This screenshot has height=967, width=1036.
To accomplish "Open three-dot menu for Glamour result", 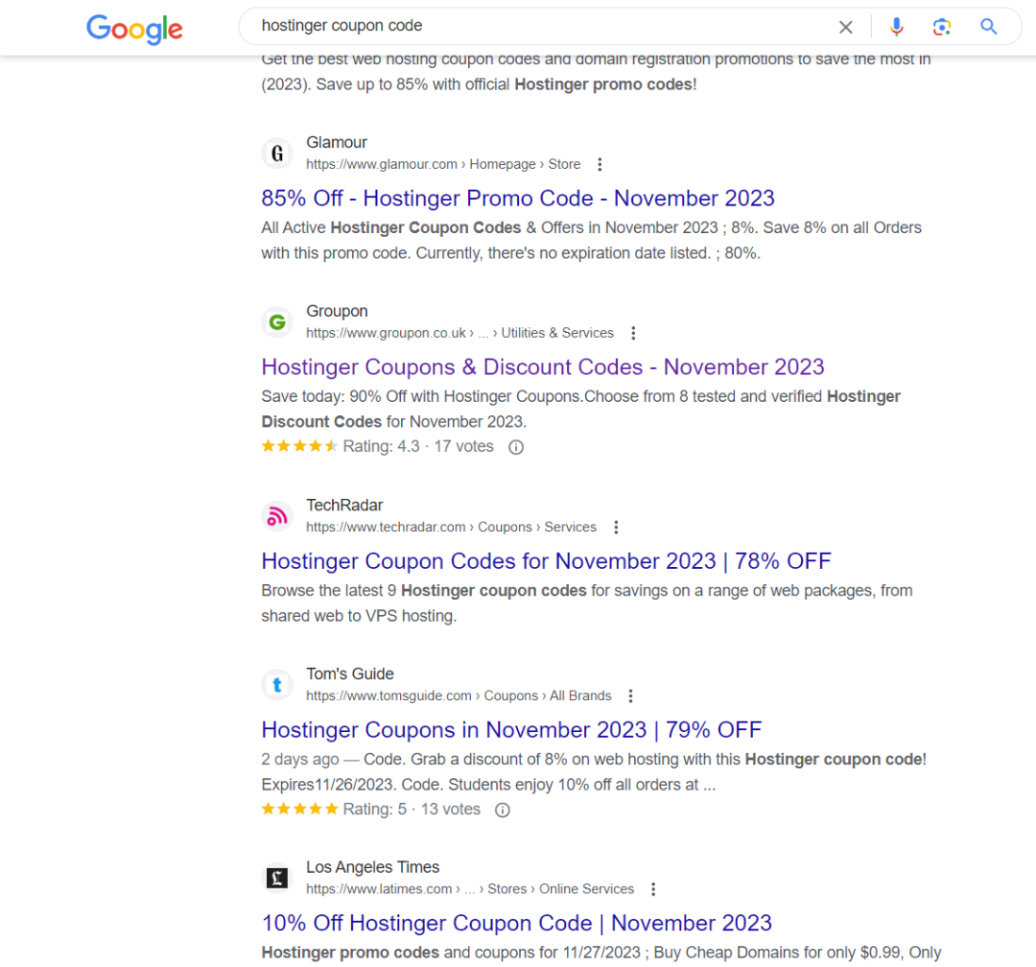I will tap(600, 165).
